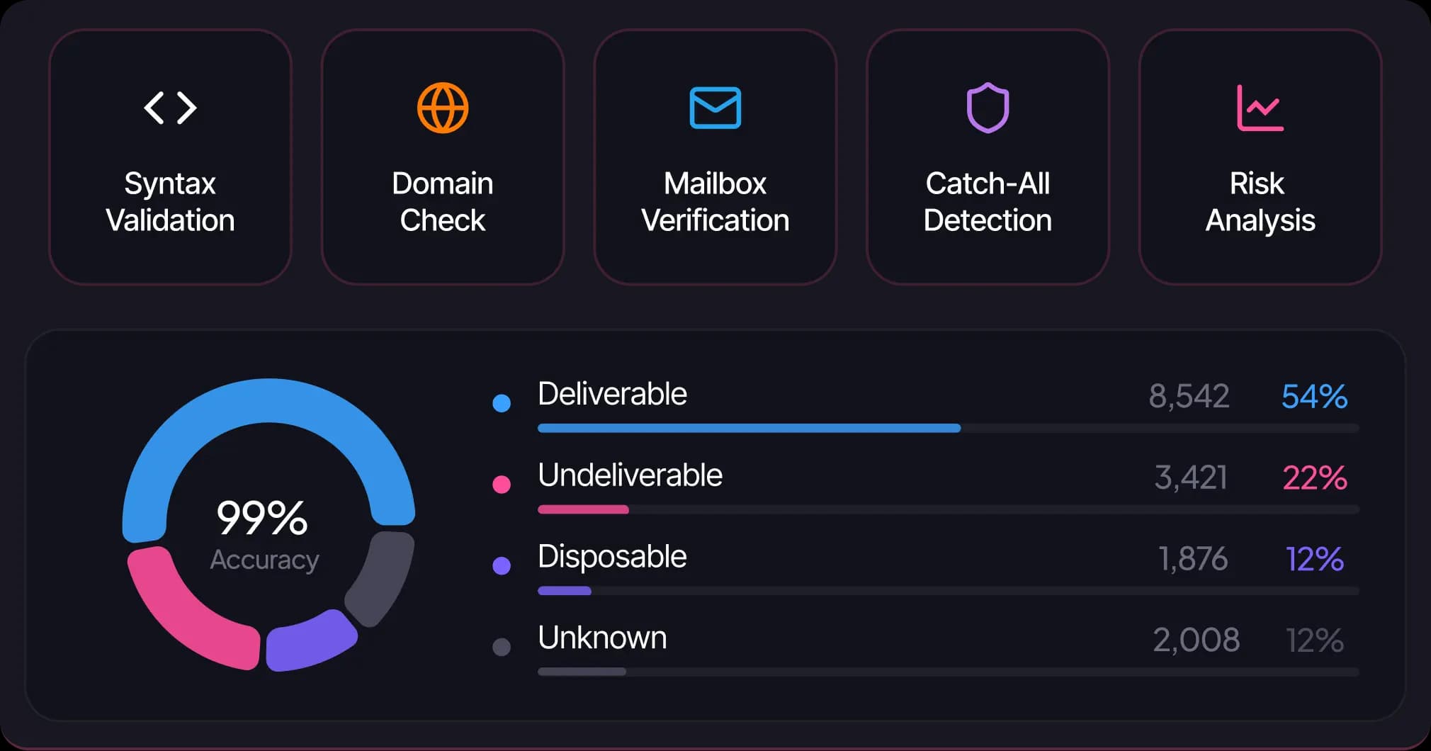
Task: Click the Syntax Validation code brackets icon
Action: pos(170,108)
